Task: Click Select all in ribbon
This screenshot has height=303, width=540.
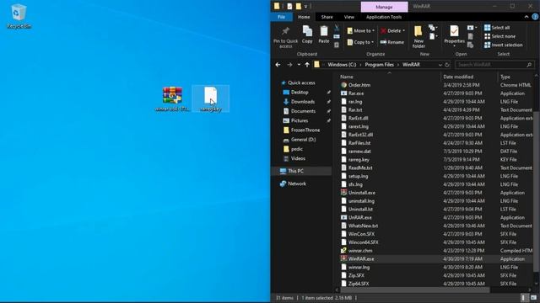Action: 497,28
